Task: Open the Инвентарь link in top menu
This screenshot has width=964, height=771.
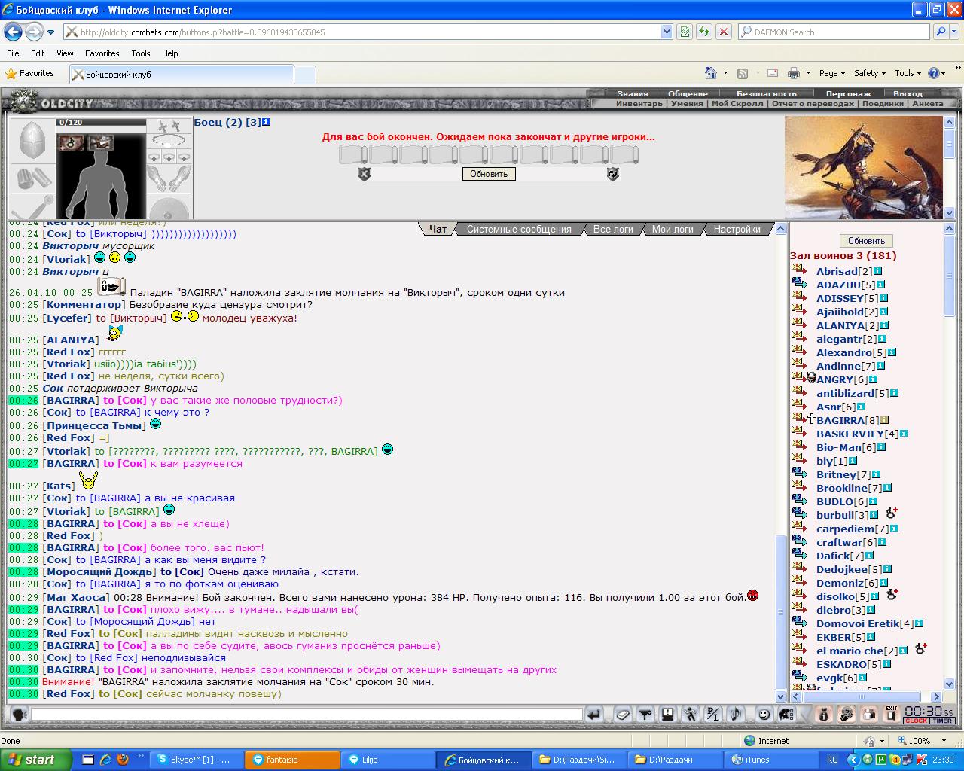Action: pyautogui.click(x=639, y=103)
